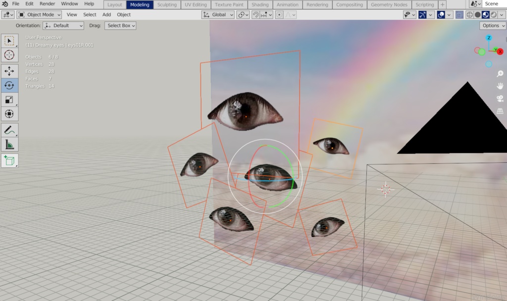Open the overlays settings dropdown arrow
The image size is (507, 301).
[449, 14]
